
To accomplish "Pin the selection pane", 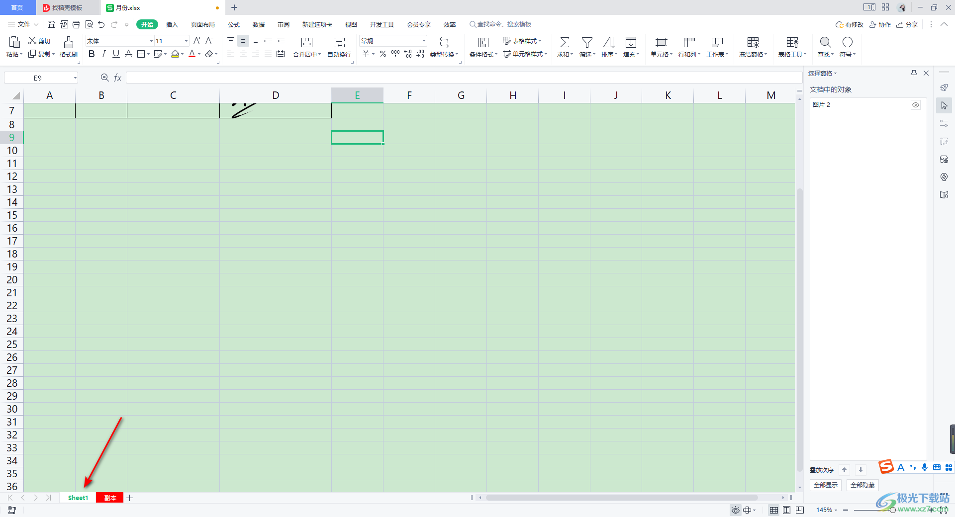I will coord(914,73).
